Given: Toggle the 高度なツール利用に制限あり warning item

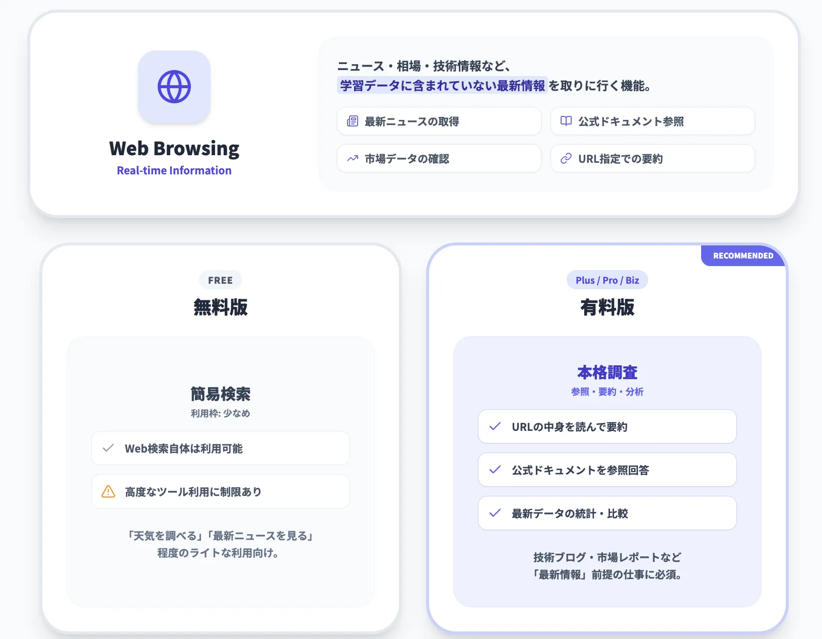Looking at the screenshot, I should click(220, 491).
